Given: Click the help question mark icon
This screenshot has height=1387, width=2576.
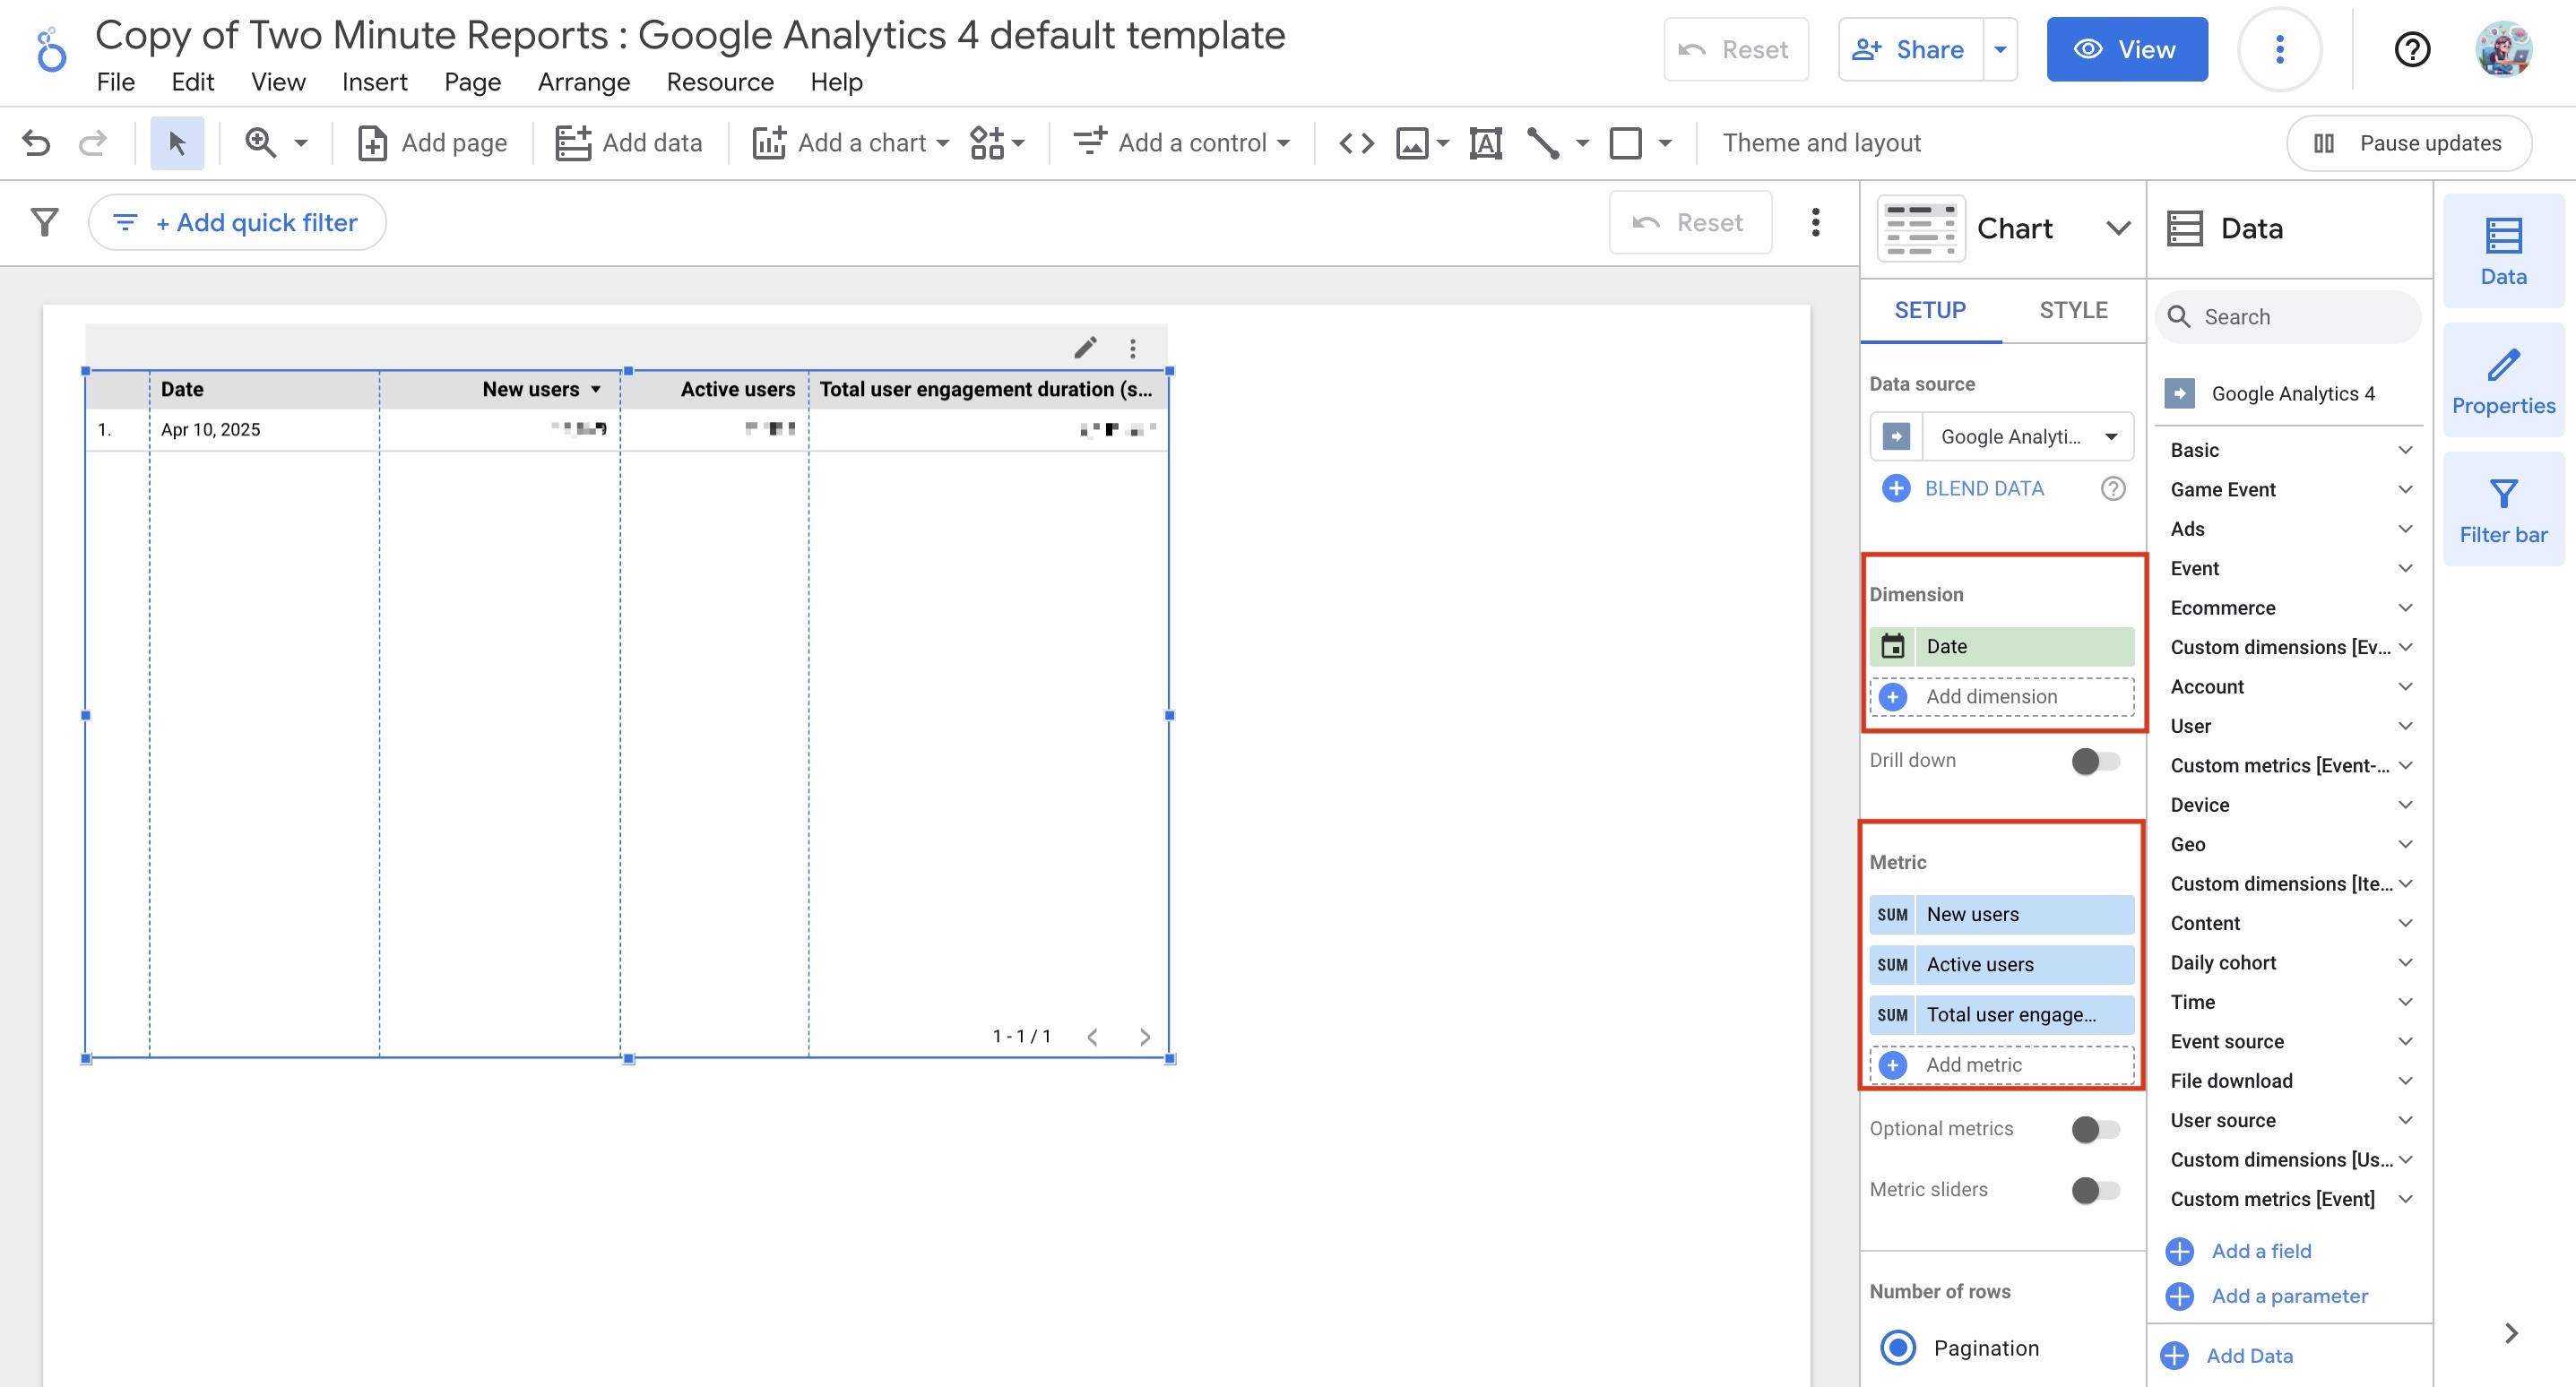Looking at the screenshot, I should (2411, 49).
